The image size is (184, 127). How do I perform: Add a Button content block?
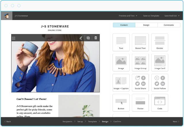coord(121,103)
